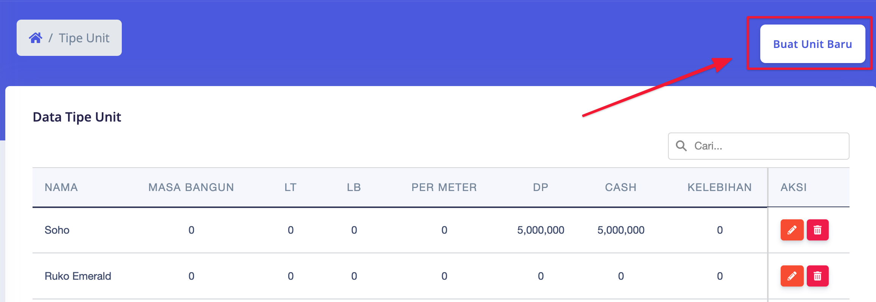Click the search magnifier icon
The image size is (876, 302).
pos(681,146)
